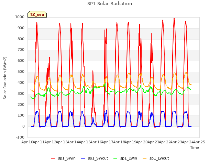Click the 900 y-axis tick label
Image resolution: width=220 pixels, height=165 pixels.
(21, 28)
